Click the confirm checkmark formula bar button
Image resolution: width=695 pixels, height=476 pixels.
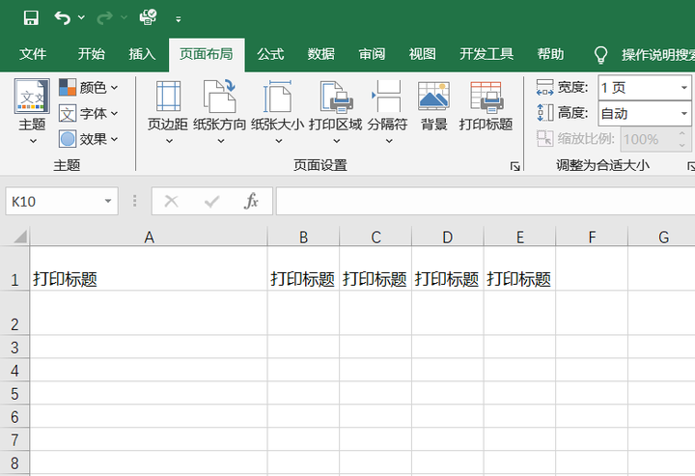pos(211,202)
